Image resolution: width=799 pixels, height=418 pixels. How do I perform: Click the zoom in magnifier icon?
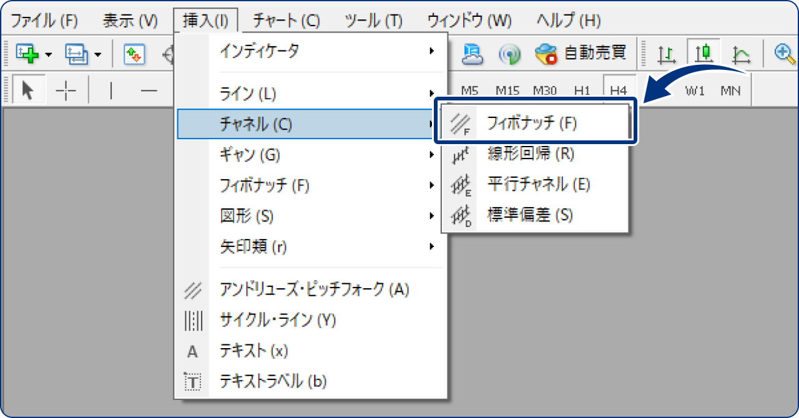click(x=778, y=53)
